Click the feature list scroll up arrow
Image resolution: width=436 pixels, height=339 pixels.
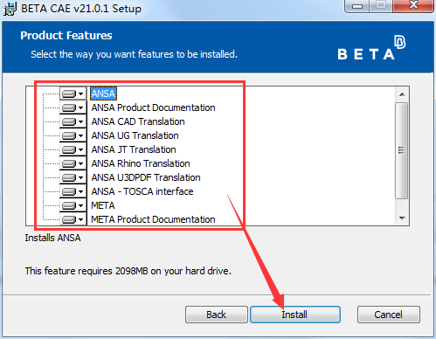pos(402,94)
